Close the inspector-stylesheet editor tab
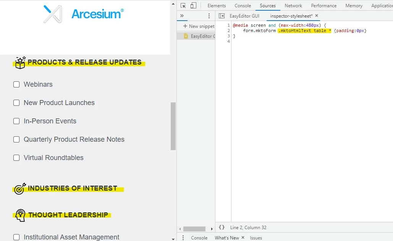This screenshot has height=241, width=393. [317, 16]
